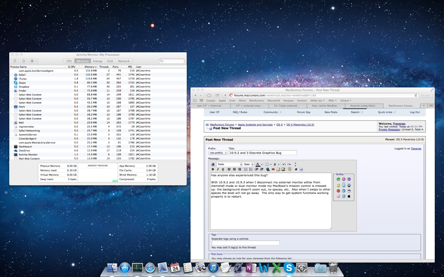444x277 pixels.
Task: Align message text right
Action: pyautogui.click(x=240, y=169)
